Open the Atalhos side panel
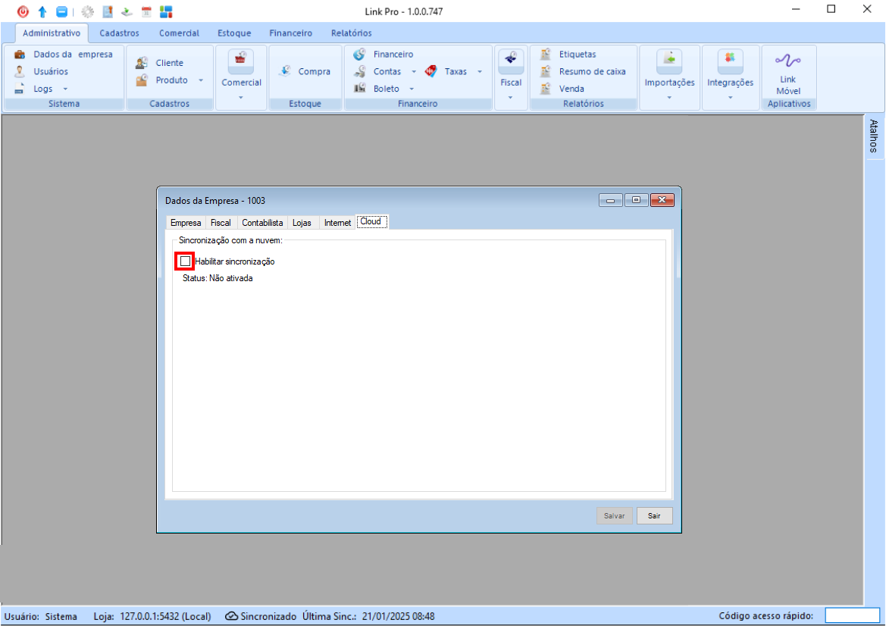Image resolution: width=886 pixels, height=626 pixels. 874,136
